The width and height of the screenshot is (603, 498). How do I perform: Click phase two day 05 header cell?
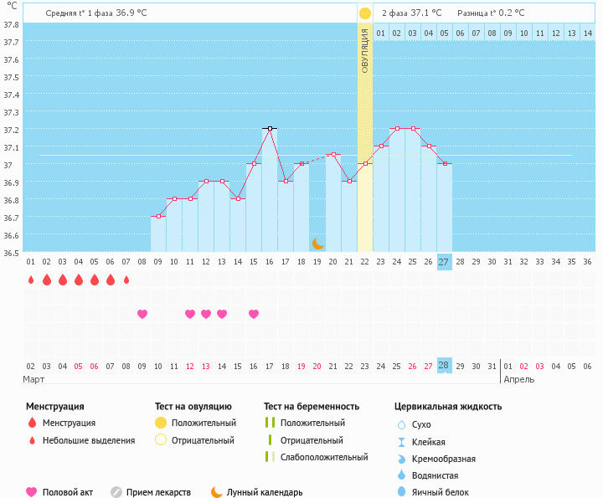pos(444,33)
